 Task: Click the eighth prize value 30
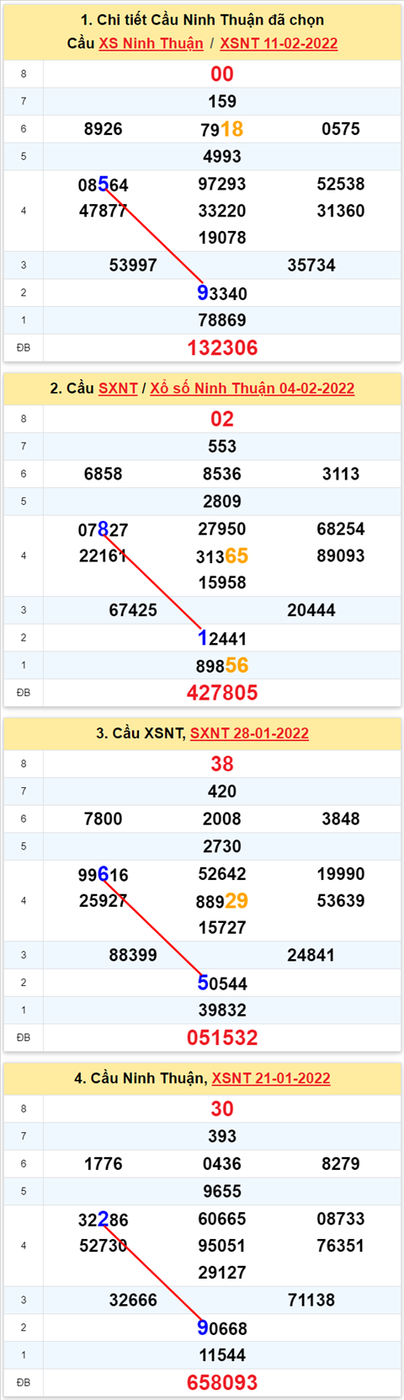click(222, 1108)
